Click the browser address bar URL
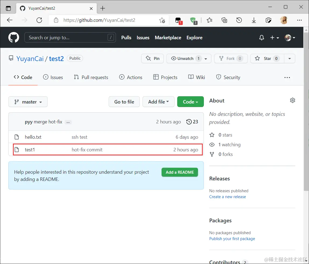The height and width of the screenshot is (264, 309). click(x=99, y=20)
